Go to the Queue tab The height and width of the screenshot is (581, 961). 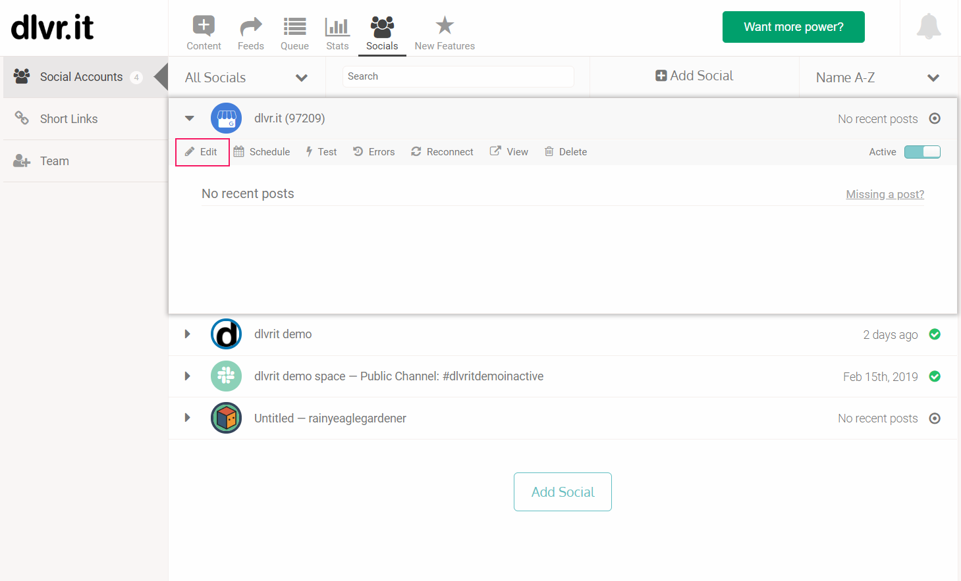[294, 33]
